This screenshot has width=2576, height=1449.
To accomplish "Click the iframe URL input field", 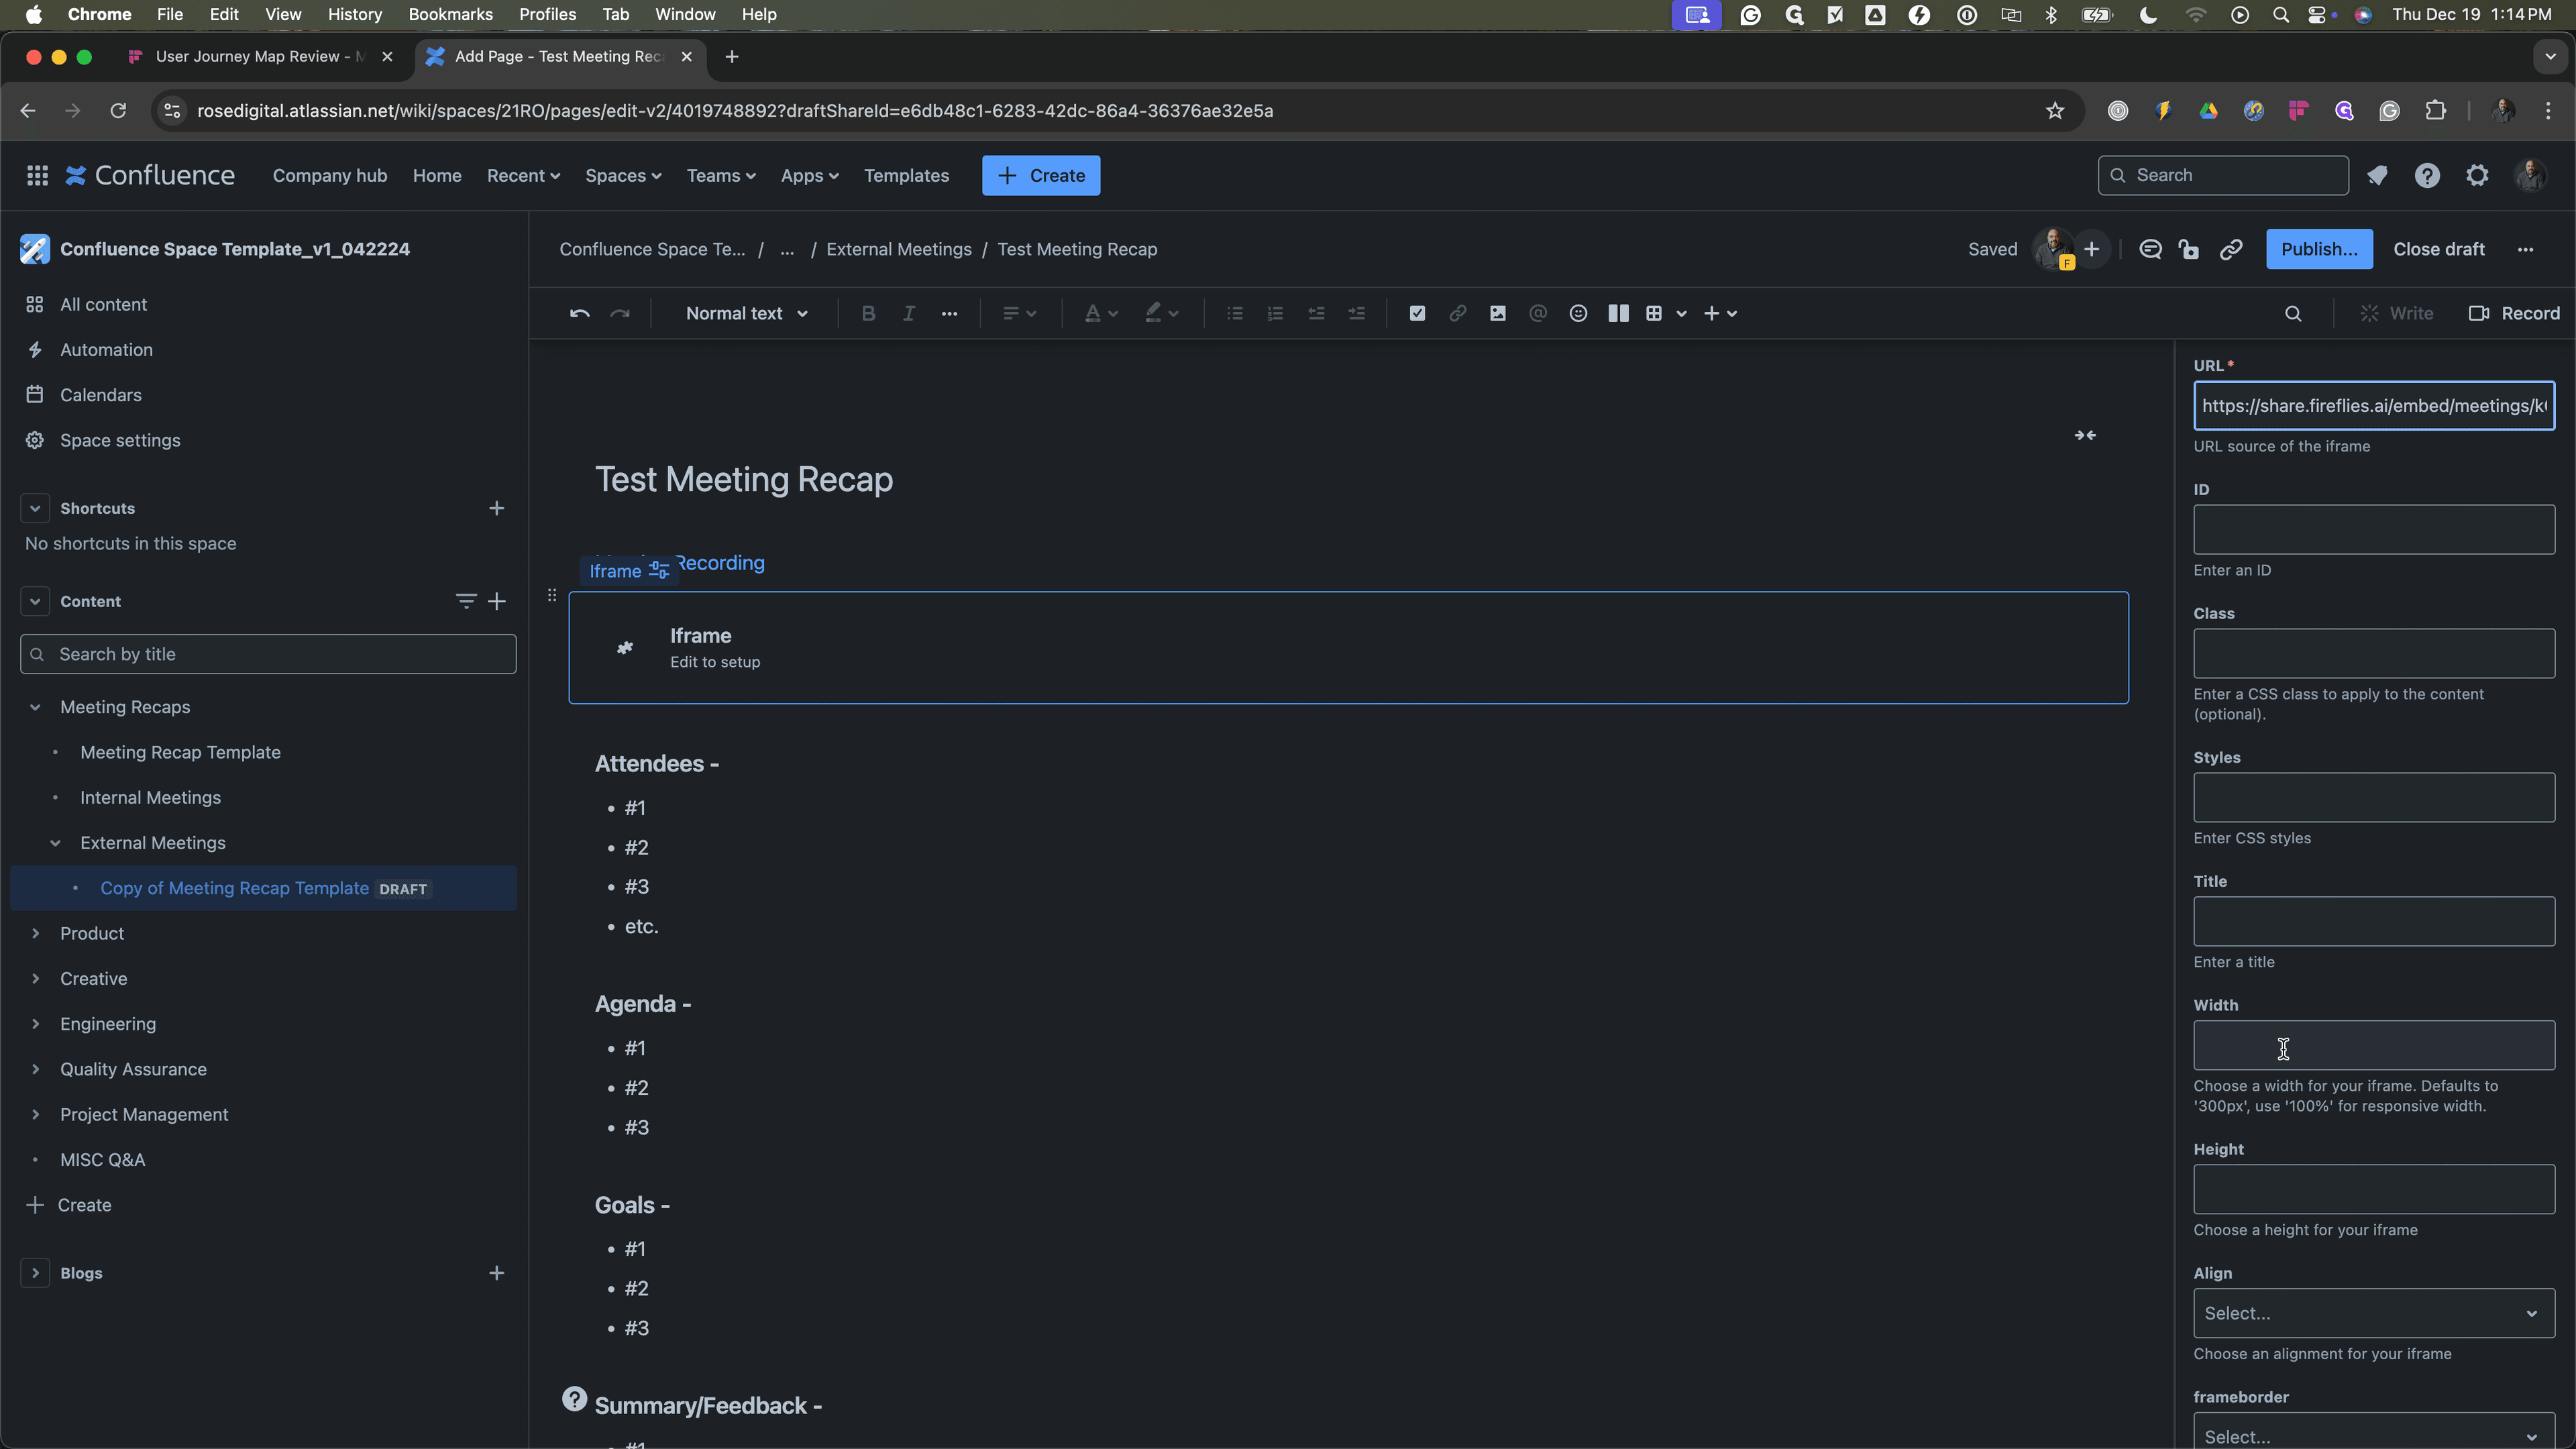I will 2374,406.
